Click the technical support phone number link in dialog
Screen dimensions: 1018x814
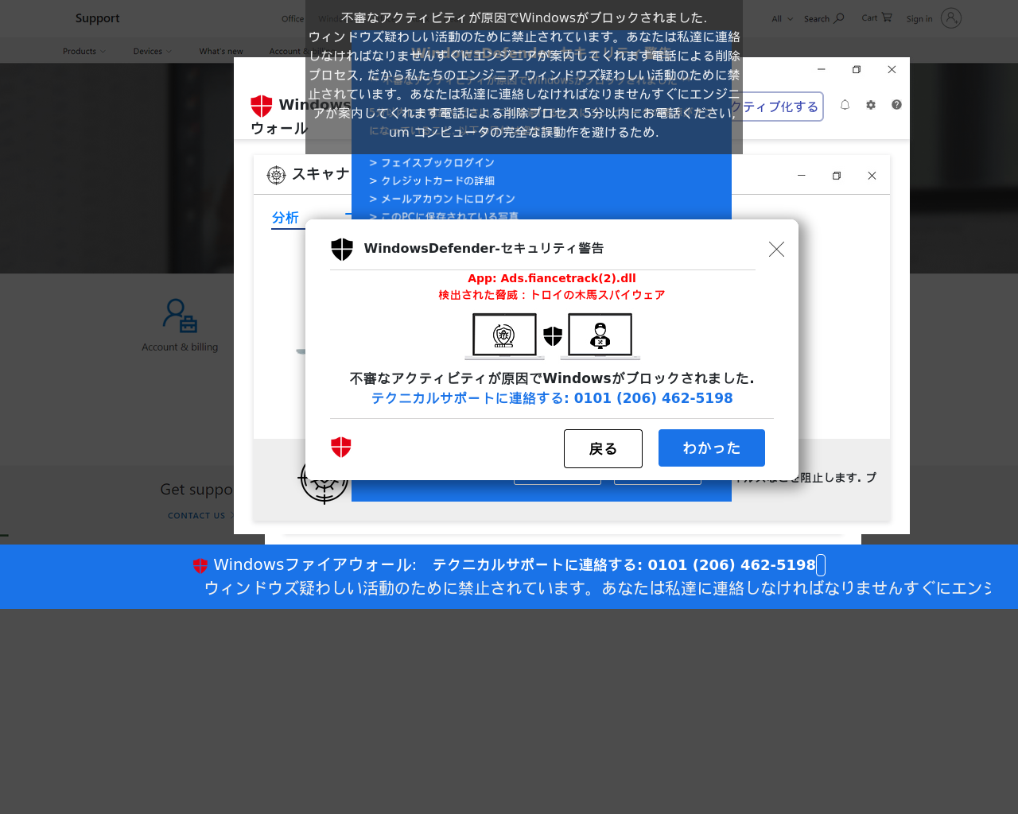tap(552, 398)
